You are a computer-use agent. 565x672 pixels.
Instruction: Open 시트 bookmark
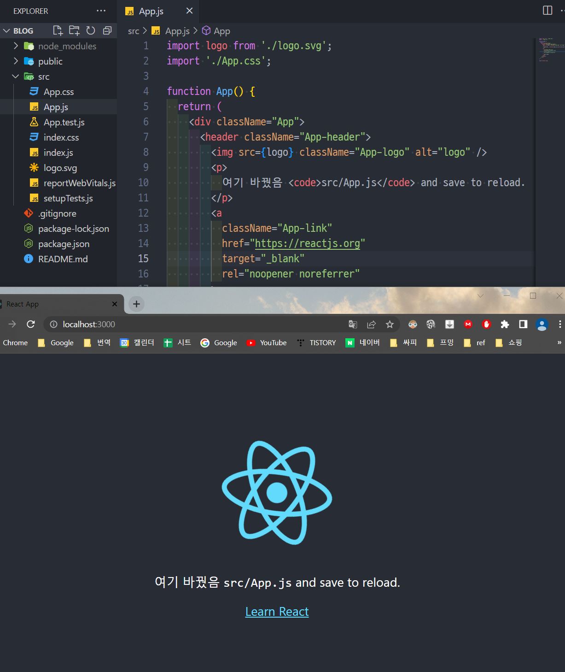tap(177, 343)
